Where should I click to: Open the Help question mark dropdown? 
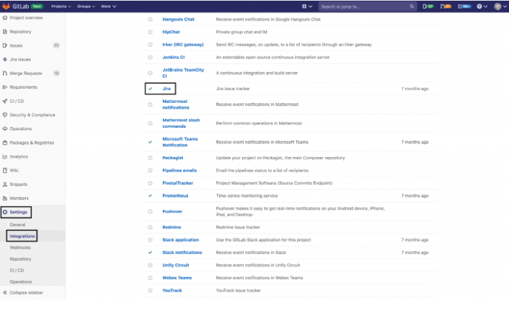tap(482, 7)
